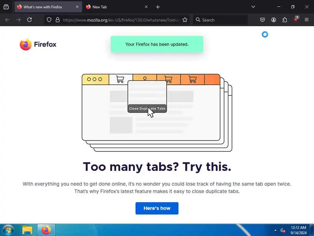Click the Firefox taskbar icon
Viewport: 314px width, 236px height.
tap(46, 230)
